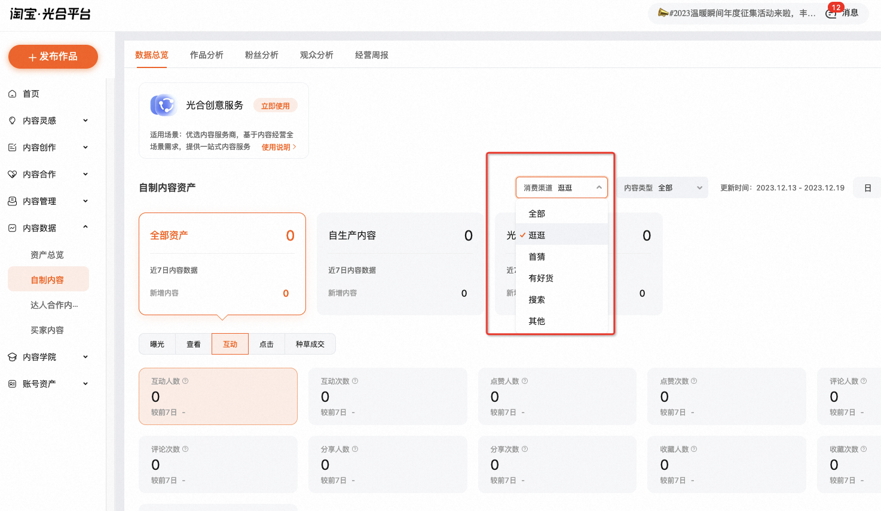The width and height of the screenshot is (881, 511).
Task: Click the 日 date granularity button
Action: [867, 187]
